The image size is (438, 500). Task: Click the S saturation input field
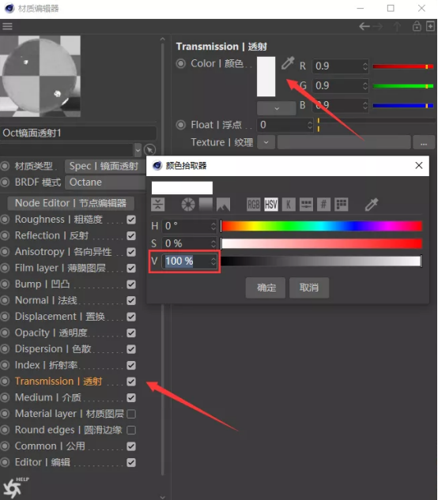189,243
